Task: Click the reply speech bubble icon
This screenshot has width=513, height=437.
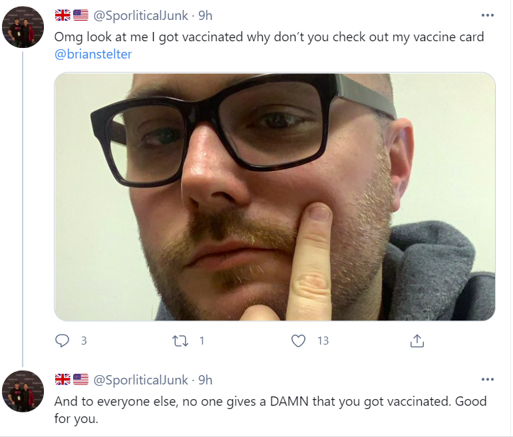Action: click(62, 341)
